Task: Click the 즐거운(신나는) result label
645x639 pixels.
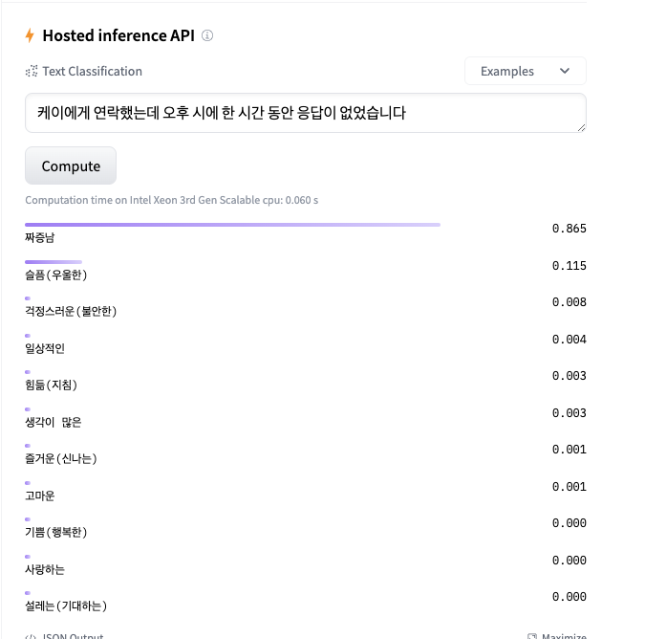Action: click(61, 458)
